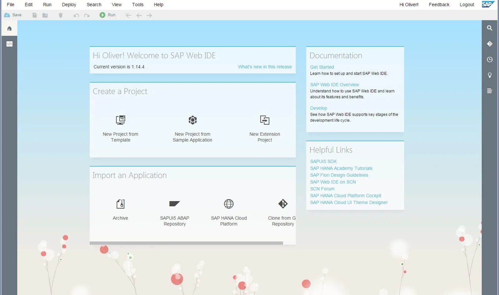
Task: Click the 'Current version is 1.14.4' text
Action: 119,67
